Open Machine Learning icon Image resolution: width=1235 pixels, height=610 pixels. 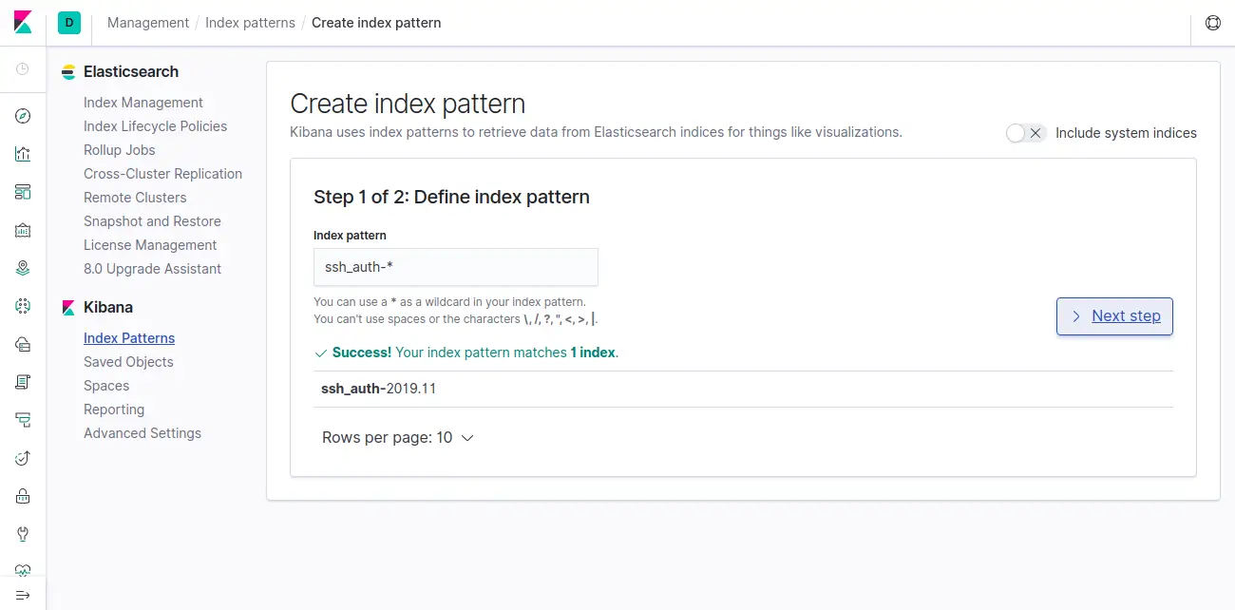pos(23,306)
